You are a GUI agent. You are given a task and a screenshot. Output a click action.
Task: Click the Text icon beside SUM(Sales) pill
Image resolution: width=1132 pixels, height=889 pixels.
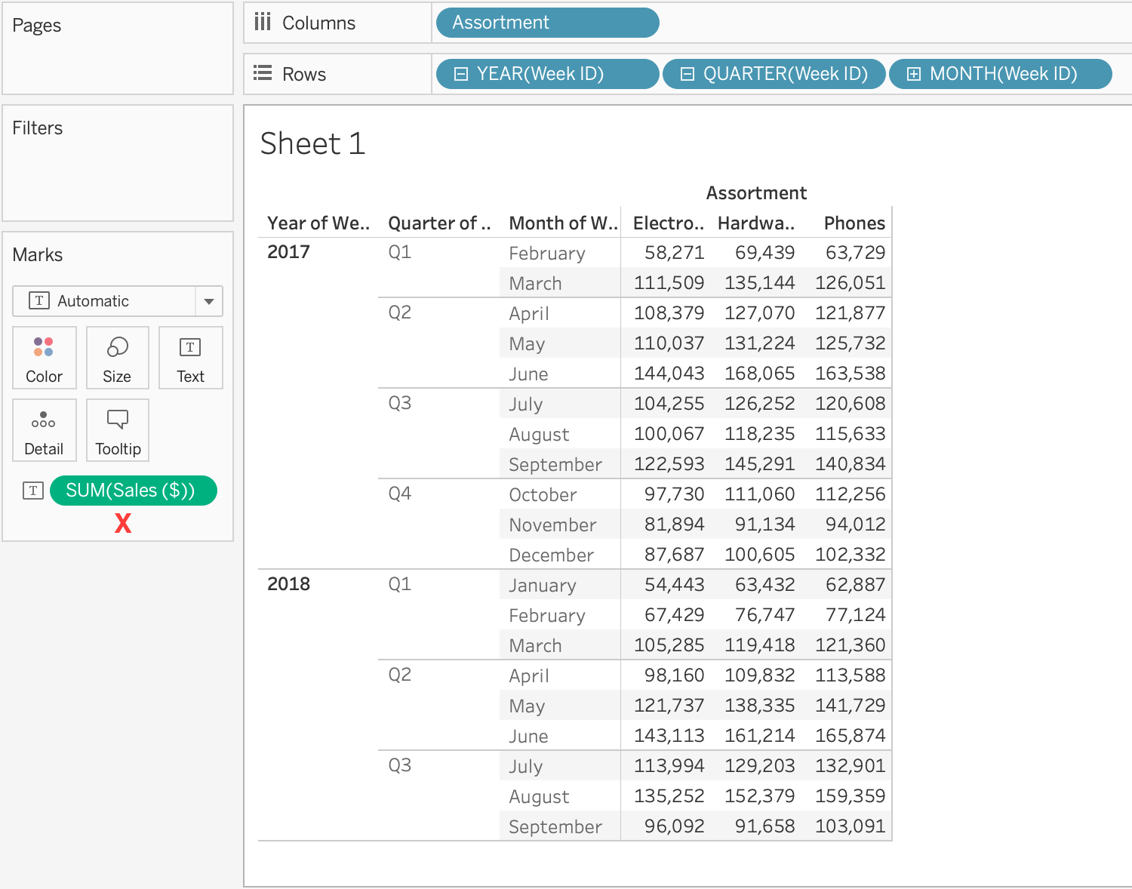[x=33, y=490]
